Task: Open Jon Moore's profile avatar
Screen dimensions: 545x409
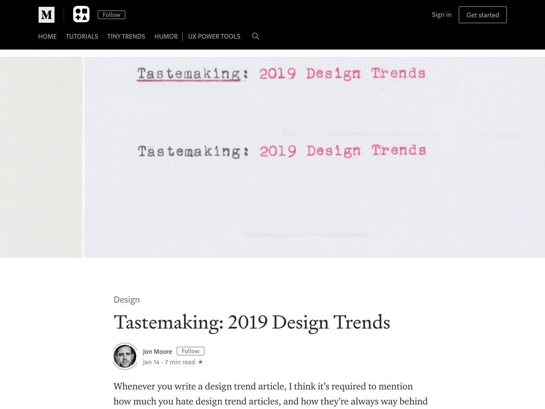Action: click(x=125, y=356)
